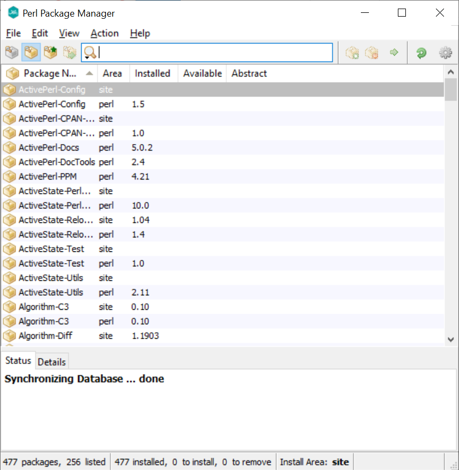The width and height of the screenshot is (459, 470).
Task: Select Algorithm-C3 row in perl area
Action: 223,322
